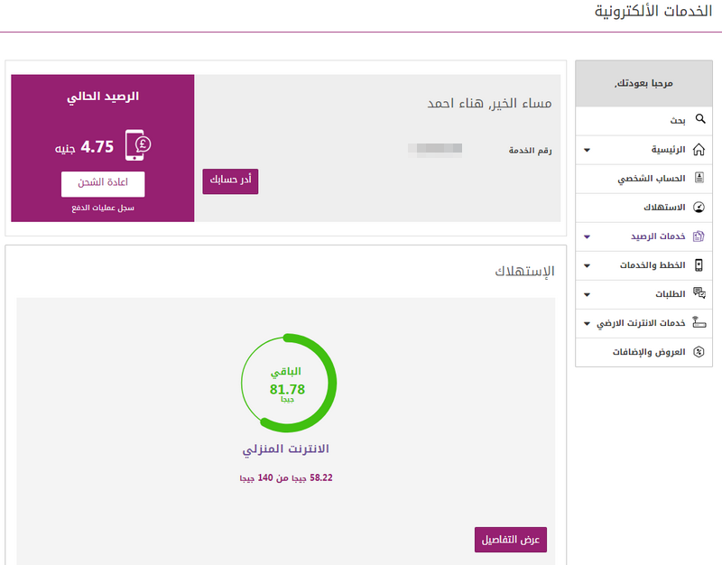Open العروض والإضافات from the sidebar
Screen dimensions: 722x565
(x=650, y=352)
